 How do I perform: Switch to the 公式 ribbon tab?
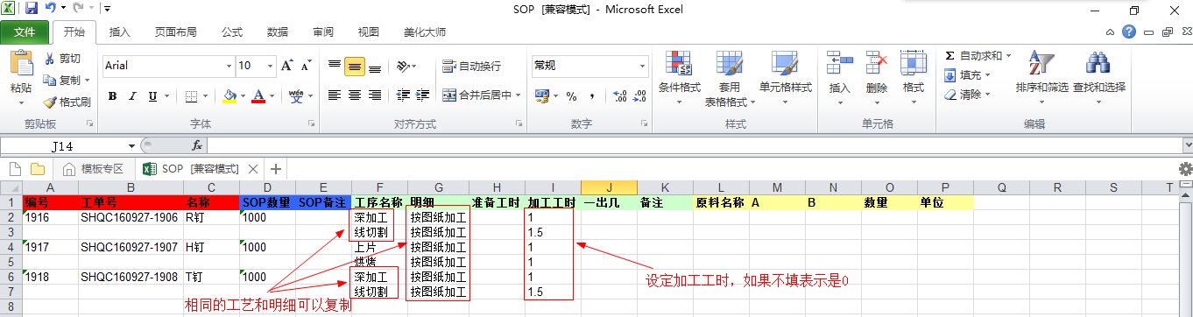[x=232, y=32]
